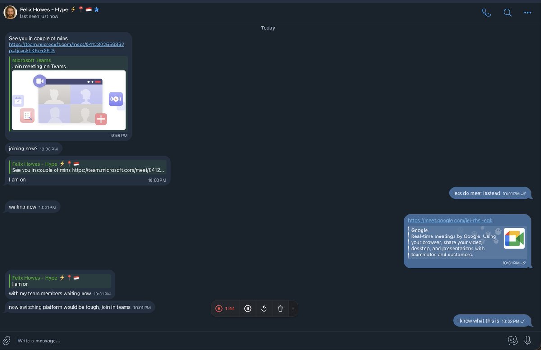Click the 'last seen just now' status
This screenshot has width=541, height=350.
39,17
